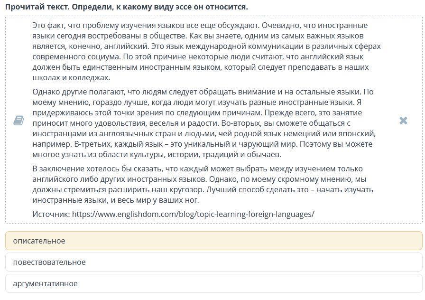Click the "Прочитай текст" instruction heading
The height and width of the screenshot is (300, 425).
coord(126,7)
